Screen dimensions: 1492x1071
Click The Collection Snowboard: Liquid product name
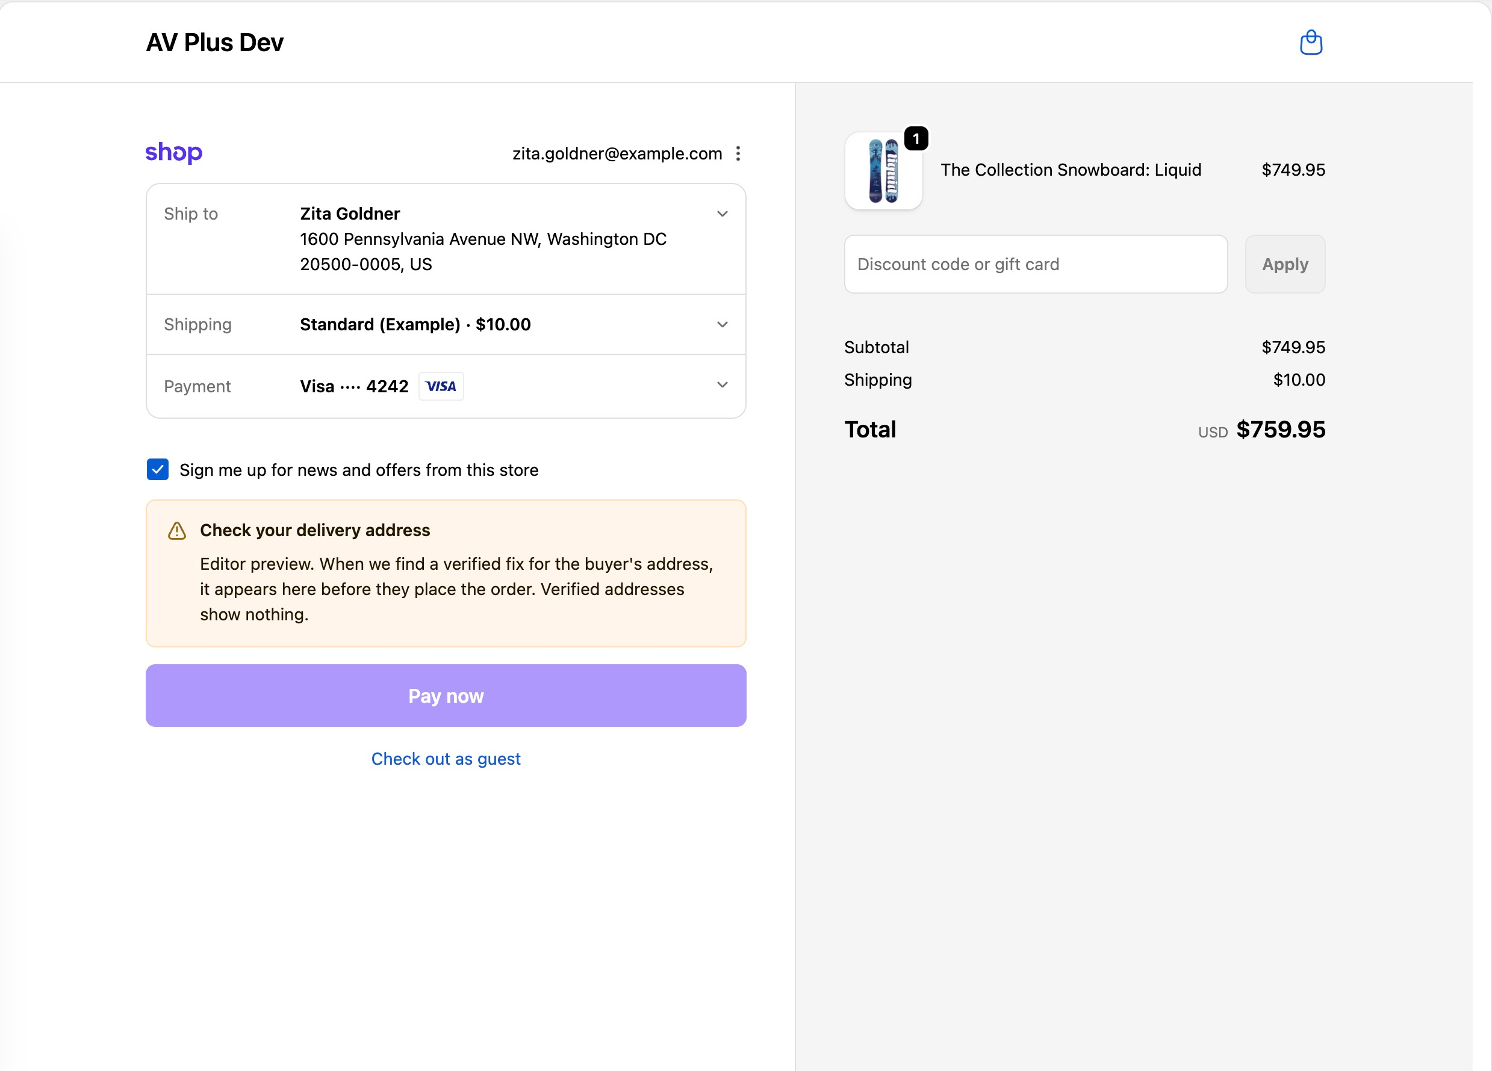(x=1071, y=170)
